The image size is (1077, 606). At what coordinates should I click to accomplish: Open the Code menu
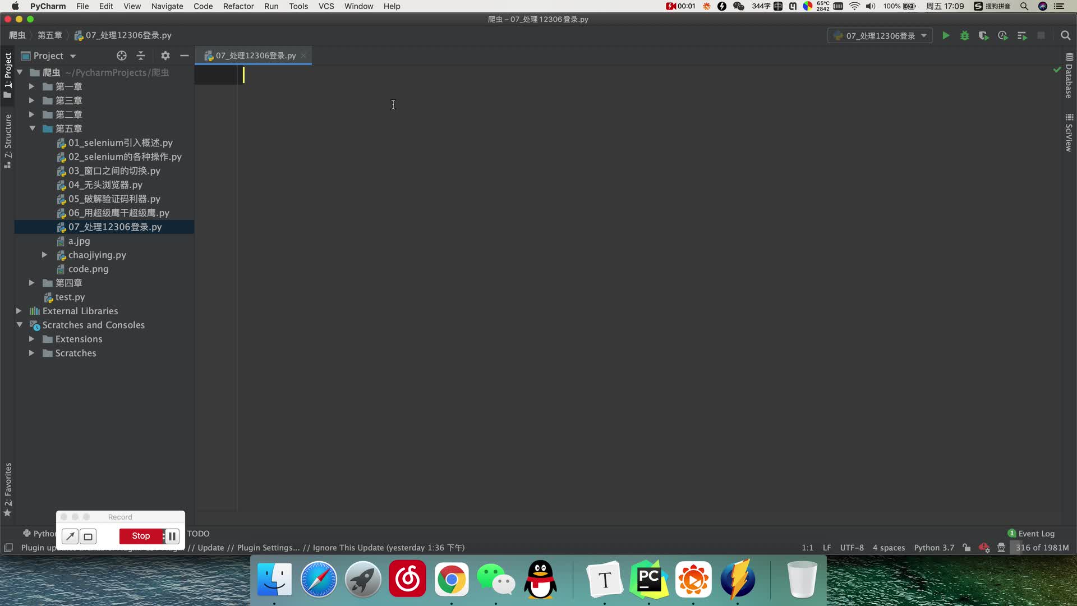pyautogui.click(x=203, y=6)
